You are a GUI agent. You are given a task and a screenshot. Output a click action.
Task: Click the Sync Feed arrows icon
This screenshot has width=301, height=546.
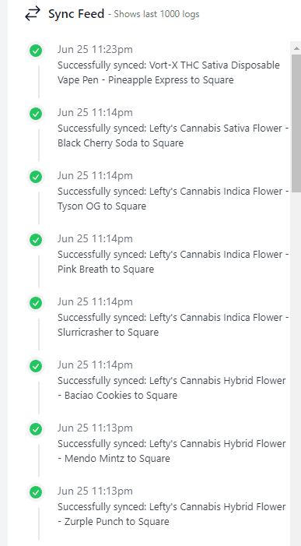pos(33,14)
